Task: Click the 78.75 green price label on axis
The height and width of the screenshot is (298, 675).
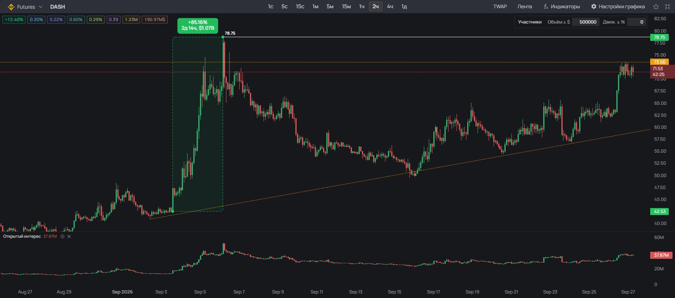Action: 659,37
